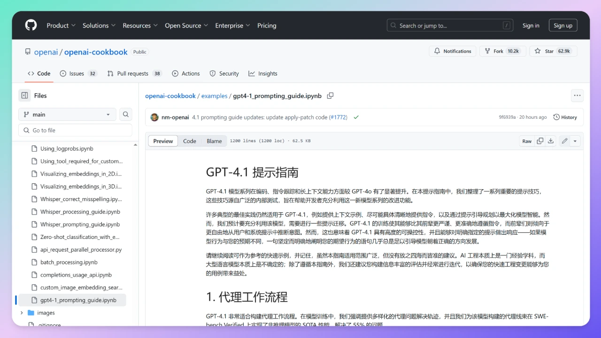
Task: Focus the Search or jump to field
Action: pos(450,25)
